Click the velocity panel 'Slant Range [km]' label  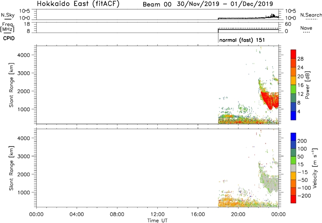[11, 168]
